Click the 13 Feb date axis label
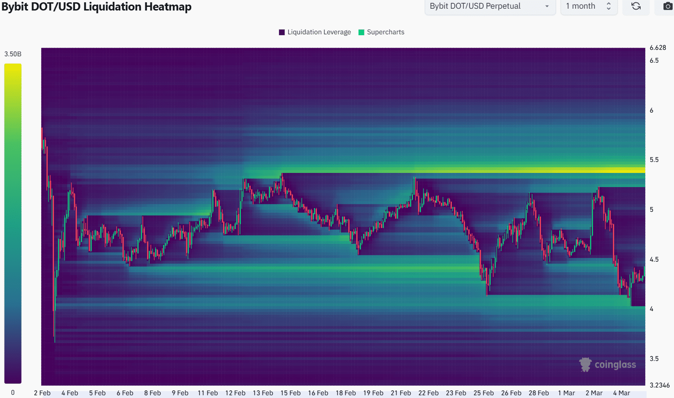The image size is (674, 398). 263,393
